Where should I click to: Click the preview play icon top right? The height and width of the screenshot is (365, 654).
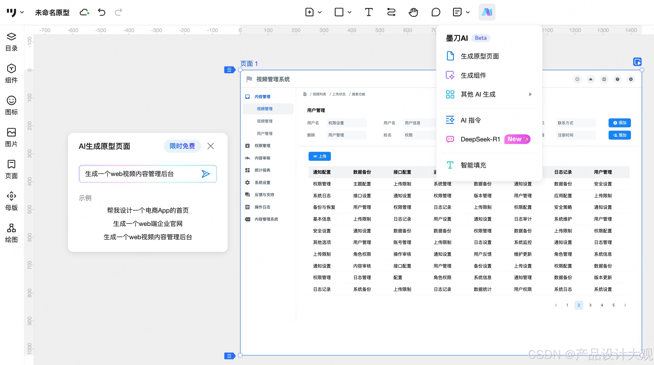click(637, 62)
